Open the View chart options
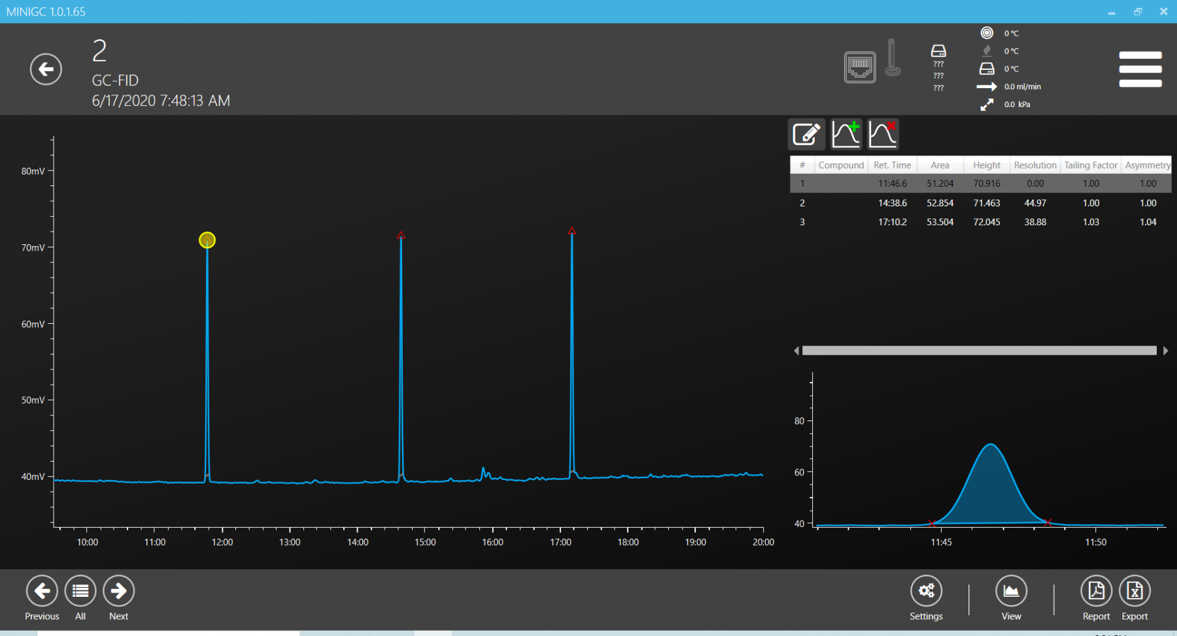1177x636 pixels. coord(1011,591)
